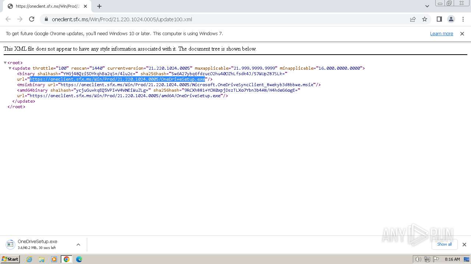
Task: Open clock showing 8:16 AM
Action: pos(452,259)
